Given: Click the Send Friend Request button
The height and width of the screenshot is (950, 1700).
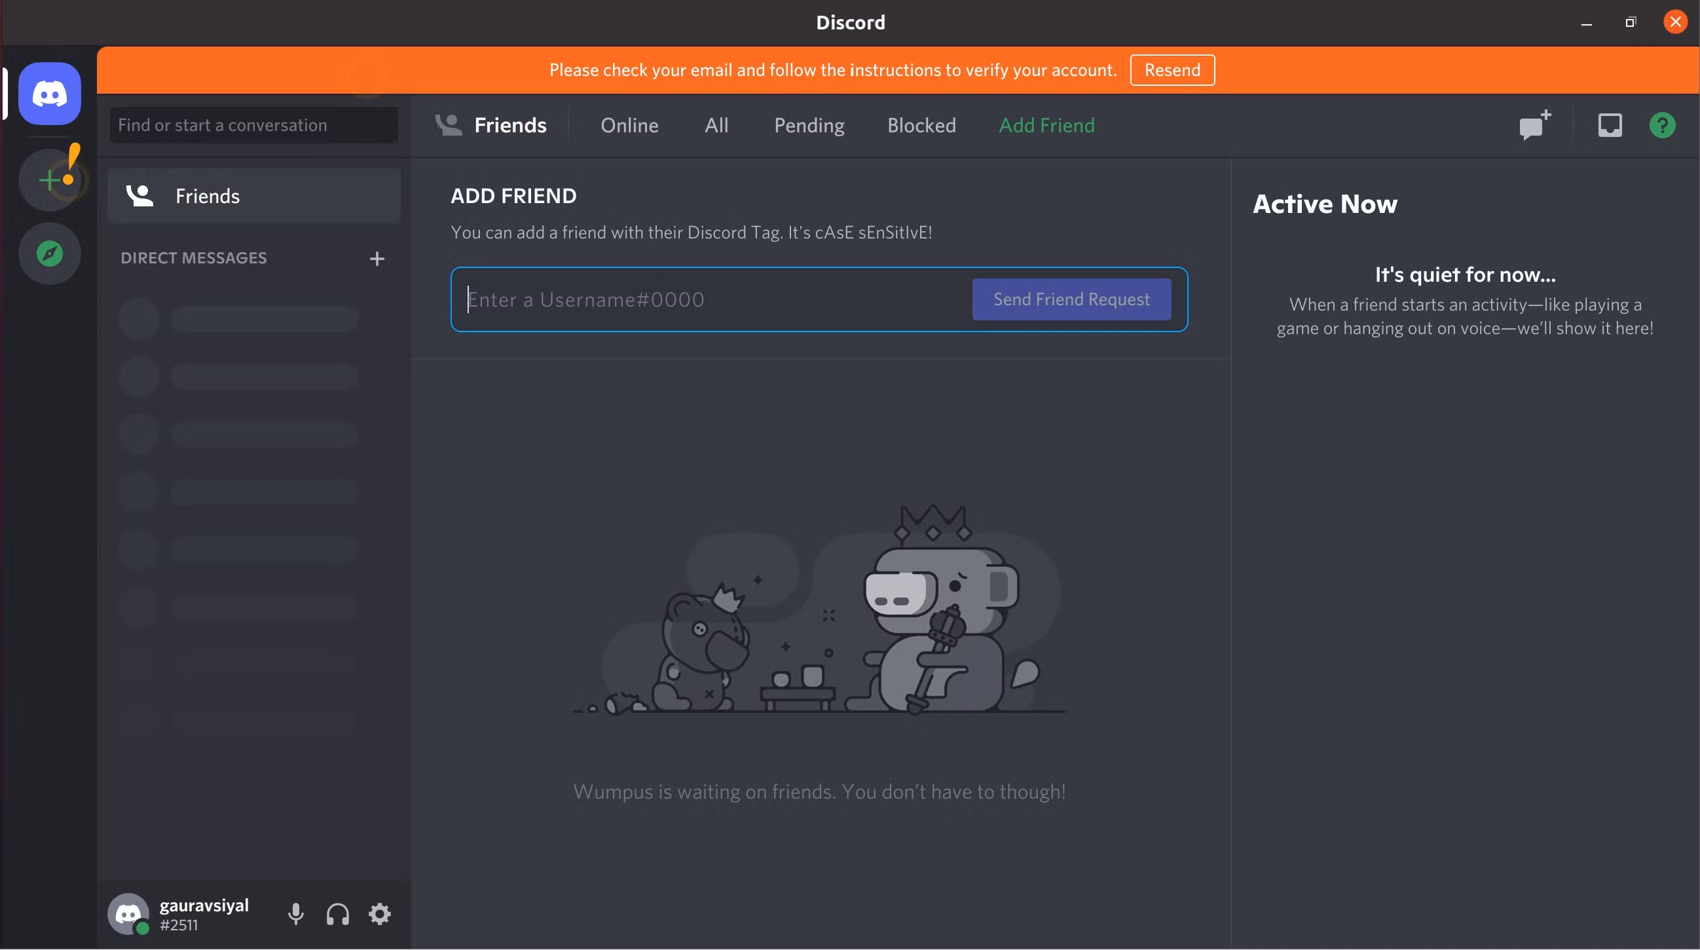Looking at the screenshot, I should pyautogui.click(x=1071, y=299).
